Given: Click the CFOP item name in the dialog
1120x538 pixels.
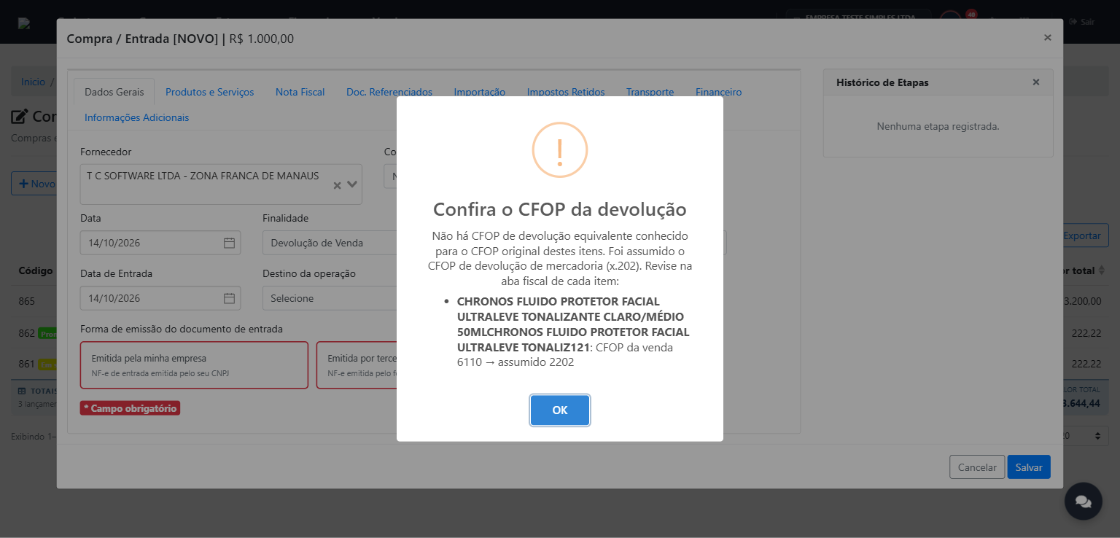Looking at the screenshot, I should [573, 324].
